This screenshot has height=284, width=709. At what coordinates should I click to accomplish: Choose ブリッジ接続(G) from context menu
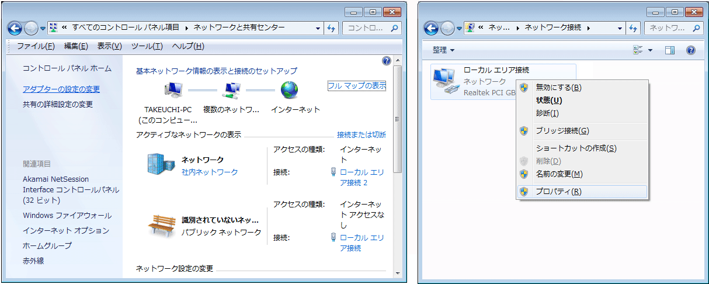582,131
